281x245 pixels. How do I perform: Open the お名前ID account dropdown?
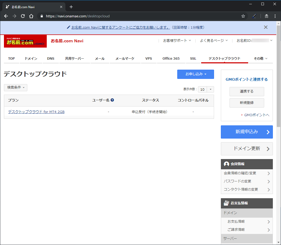(x=254, y=40)
